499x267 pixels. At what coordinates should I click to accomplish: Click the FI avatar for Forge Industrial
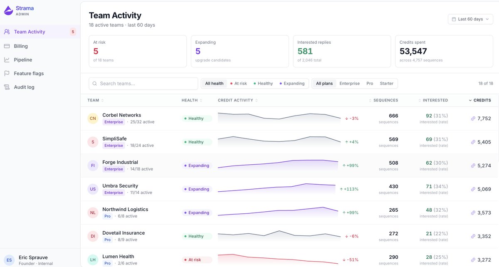click(x=93, y=166)
